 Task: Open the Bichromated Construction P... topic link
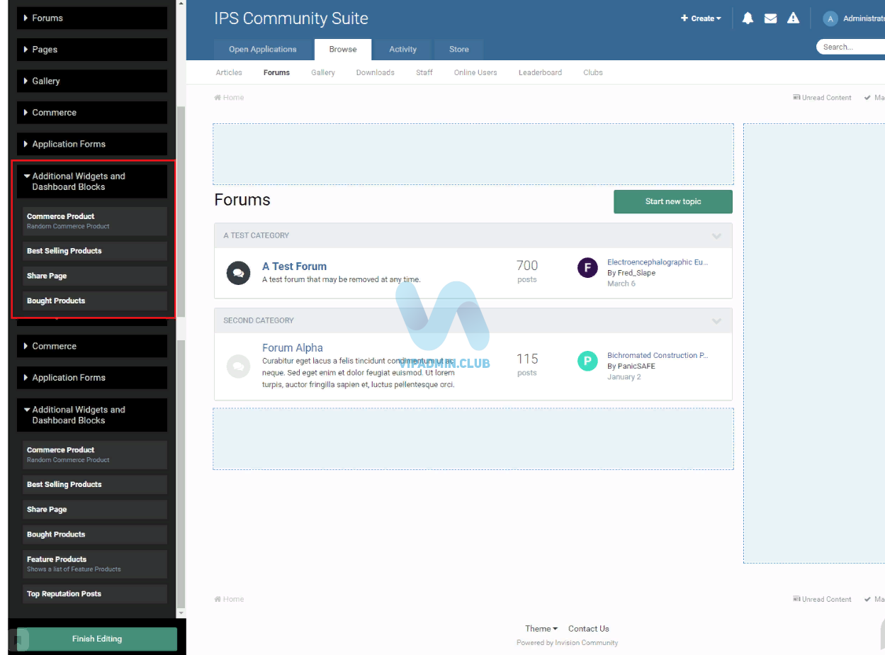pyautogui.click(x=658, y=356)
